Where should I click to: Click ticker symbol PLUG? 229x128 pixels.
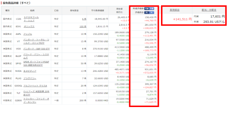[x=18, y=78]
